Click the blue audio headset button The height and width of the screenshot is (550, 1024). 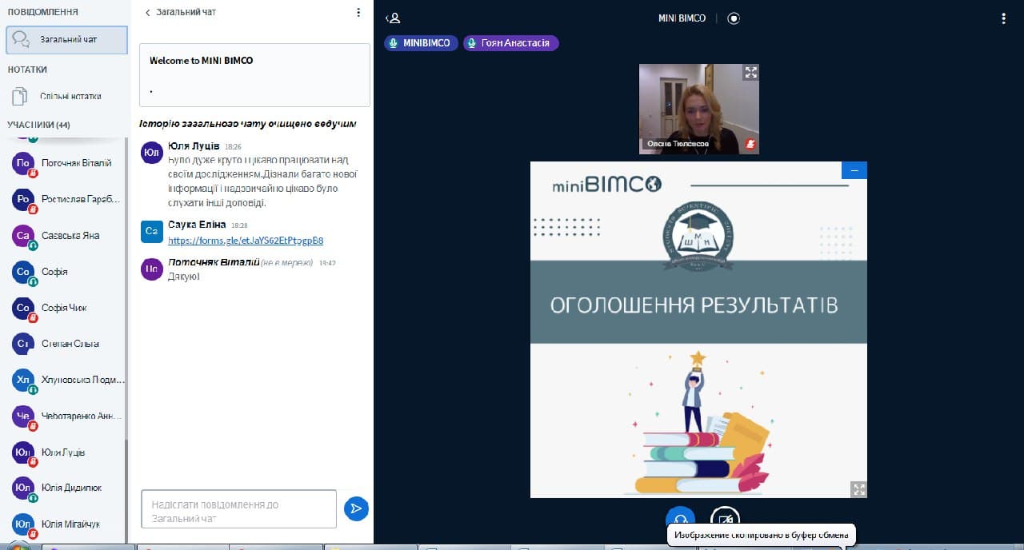pyautogui.click(x=680, y=518)
